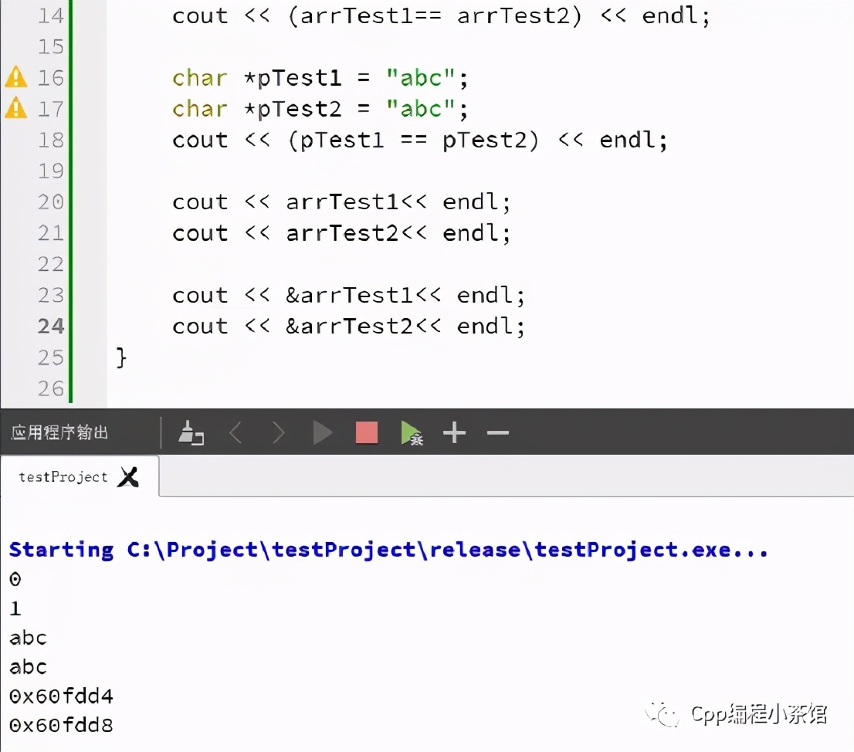Click the Starting testProject.exe output line
This screenshot has height=752, width=854.
(x=388, y=550)
